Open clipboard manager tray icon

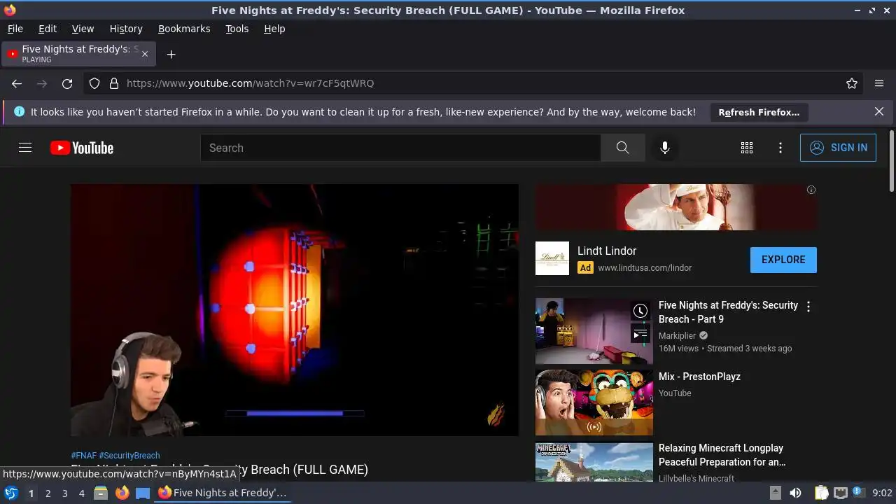point(822,493)
